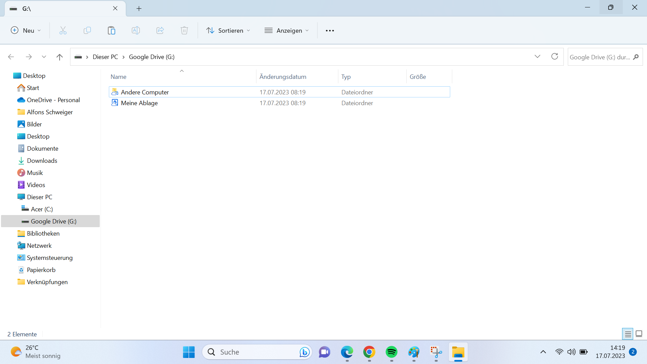The height and width of the screenshot is (364, 647).
Task: Open Spotify from the taskbar
Action: point(391,352)
